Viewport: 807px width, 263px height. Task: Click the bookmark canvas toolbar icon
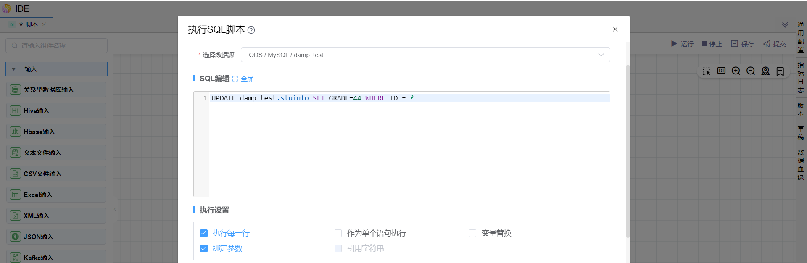pyautogui.click(x=780, y=71)
